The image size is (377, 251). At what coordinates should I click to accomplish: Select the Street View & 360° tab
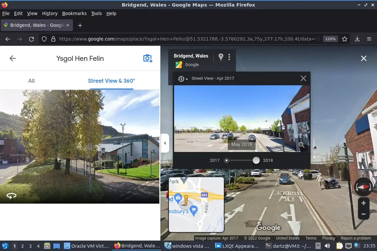coord(111,81)
